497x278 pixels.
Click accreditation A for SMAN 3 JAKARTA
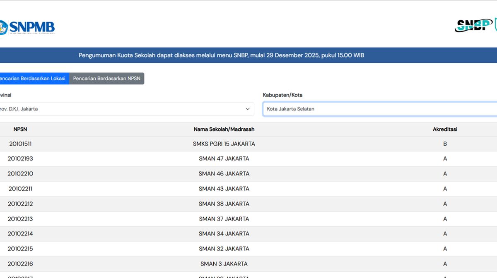pyautogui.click(x=445, y=264)
